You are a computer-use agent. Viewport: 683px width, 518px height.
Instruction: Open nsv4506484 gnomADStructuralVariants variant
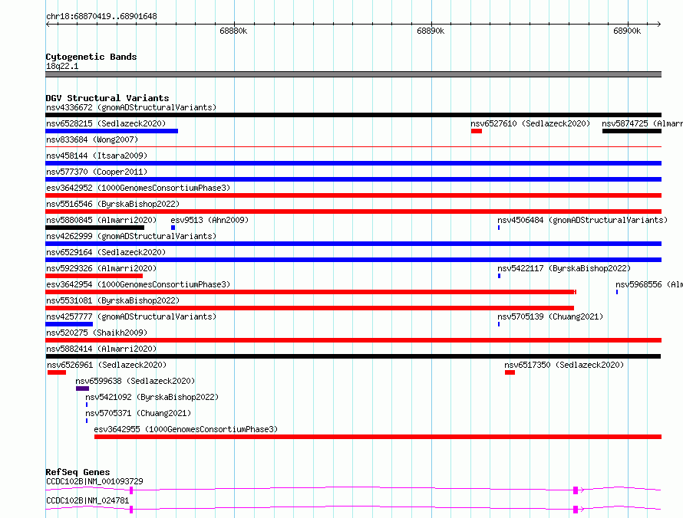(582, 220)
